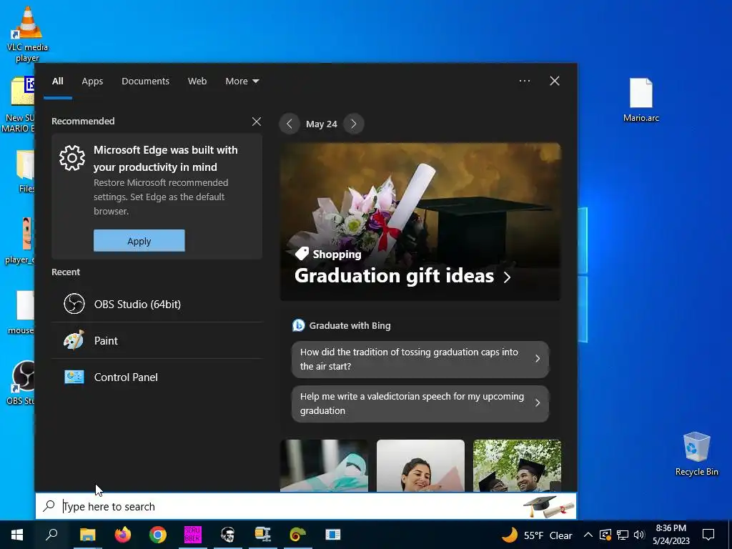Viewport: 732px width, 549px height.
Task: Dismiss the Recommended section
Action: pyautogui.click(x=257, y=122)
